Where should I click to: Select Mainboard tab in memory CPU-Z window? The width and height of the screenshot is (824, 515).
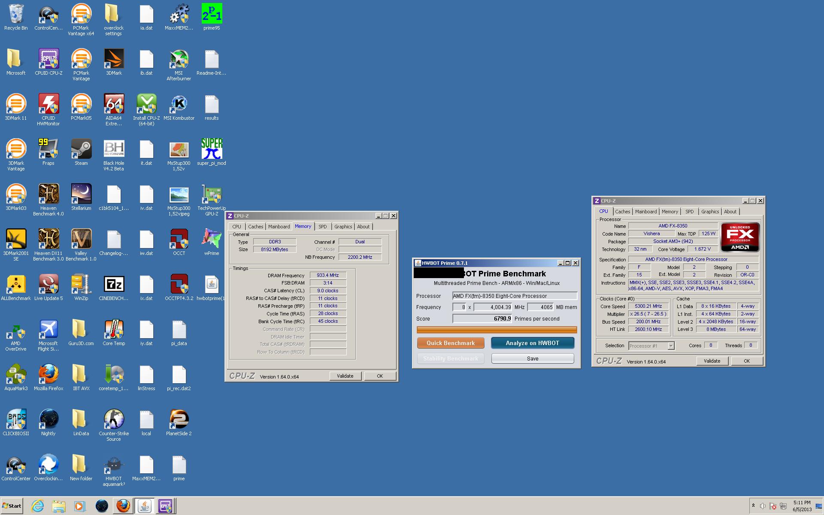279,227
